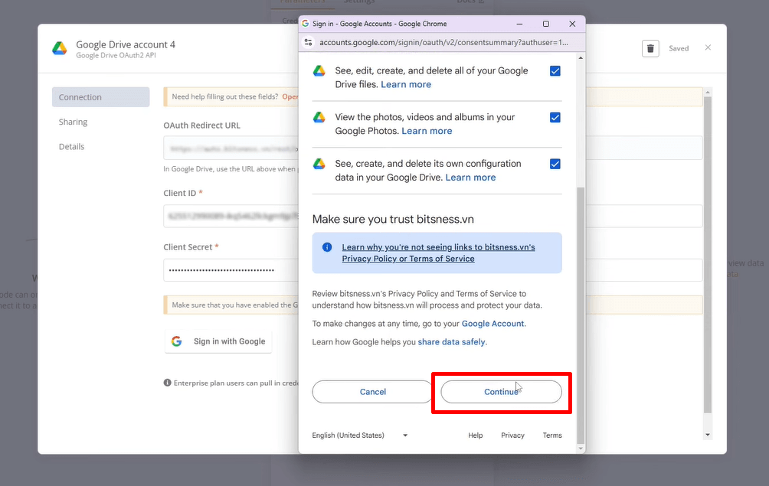Click the Google Drive account 4 title

(x=126, y=44)
